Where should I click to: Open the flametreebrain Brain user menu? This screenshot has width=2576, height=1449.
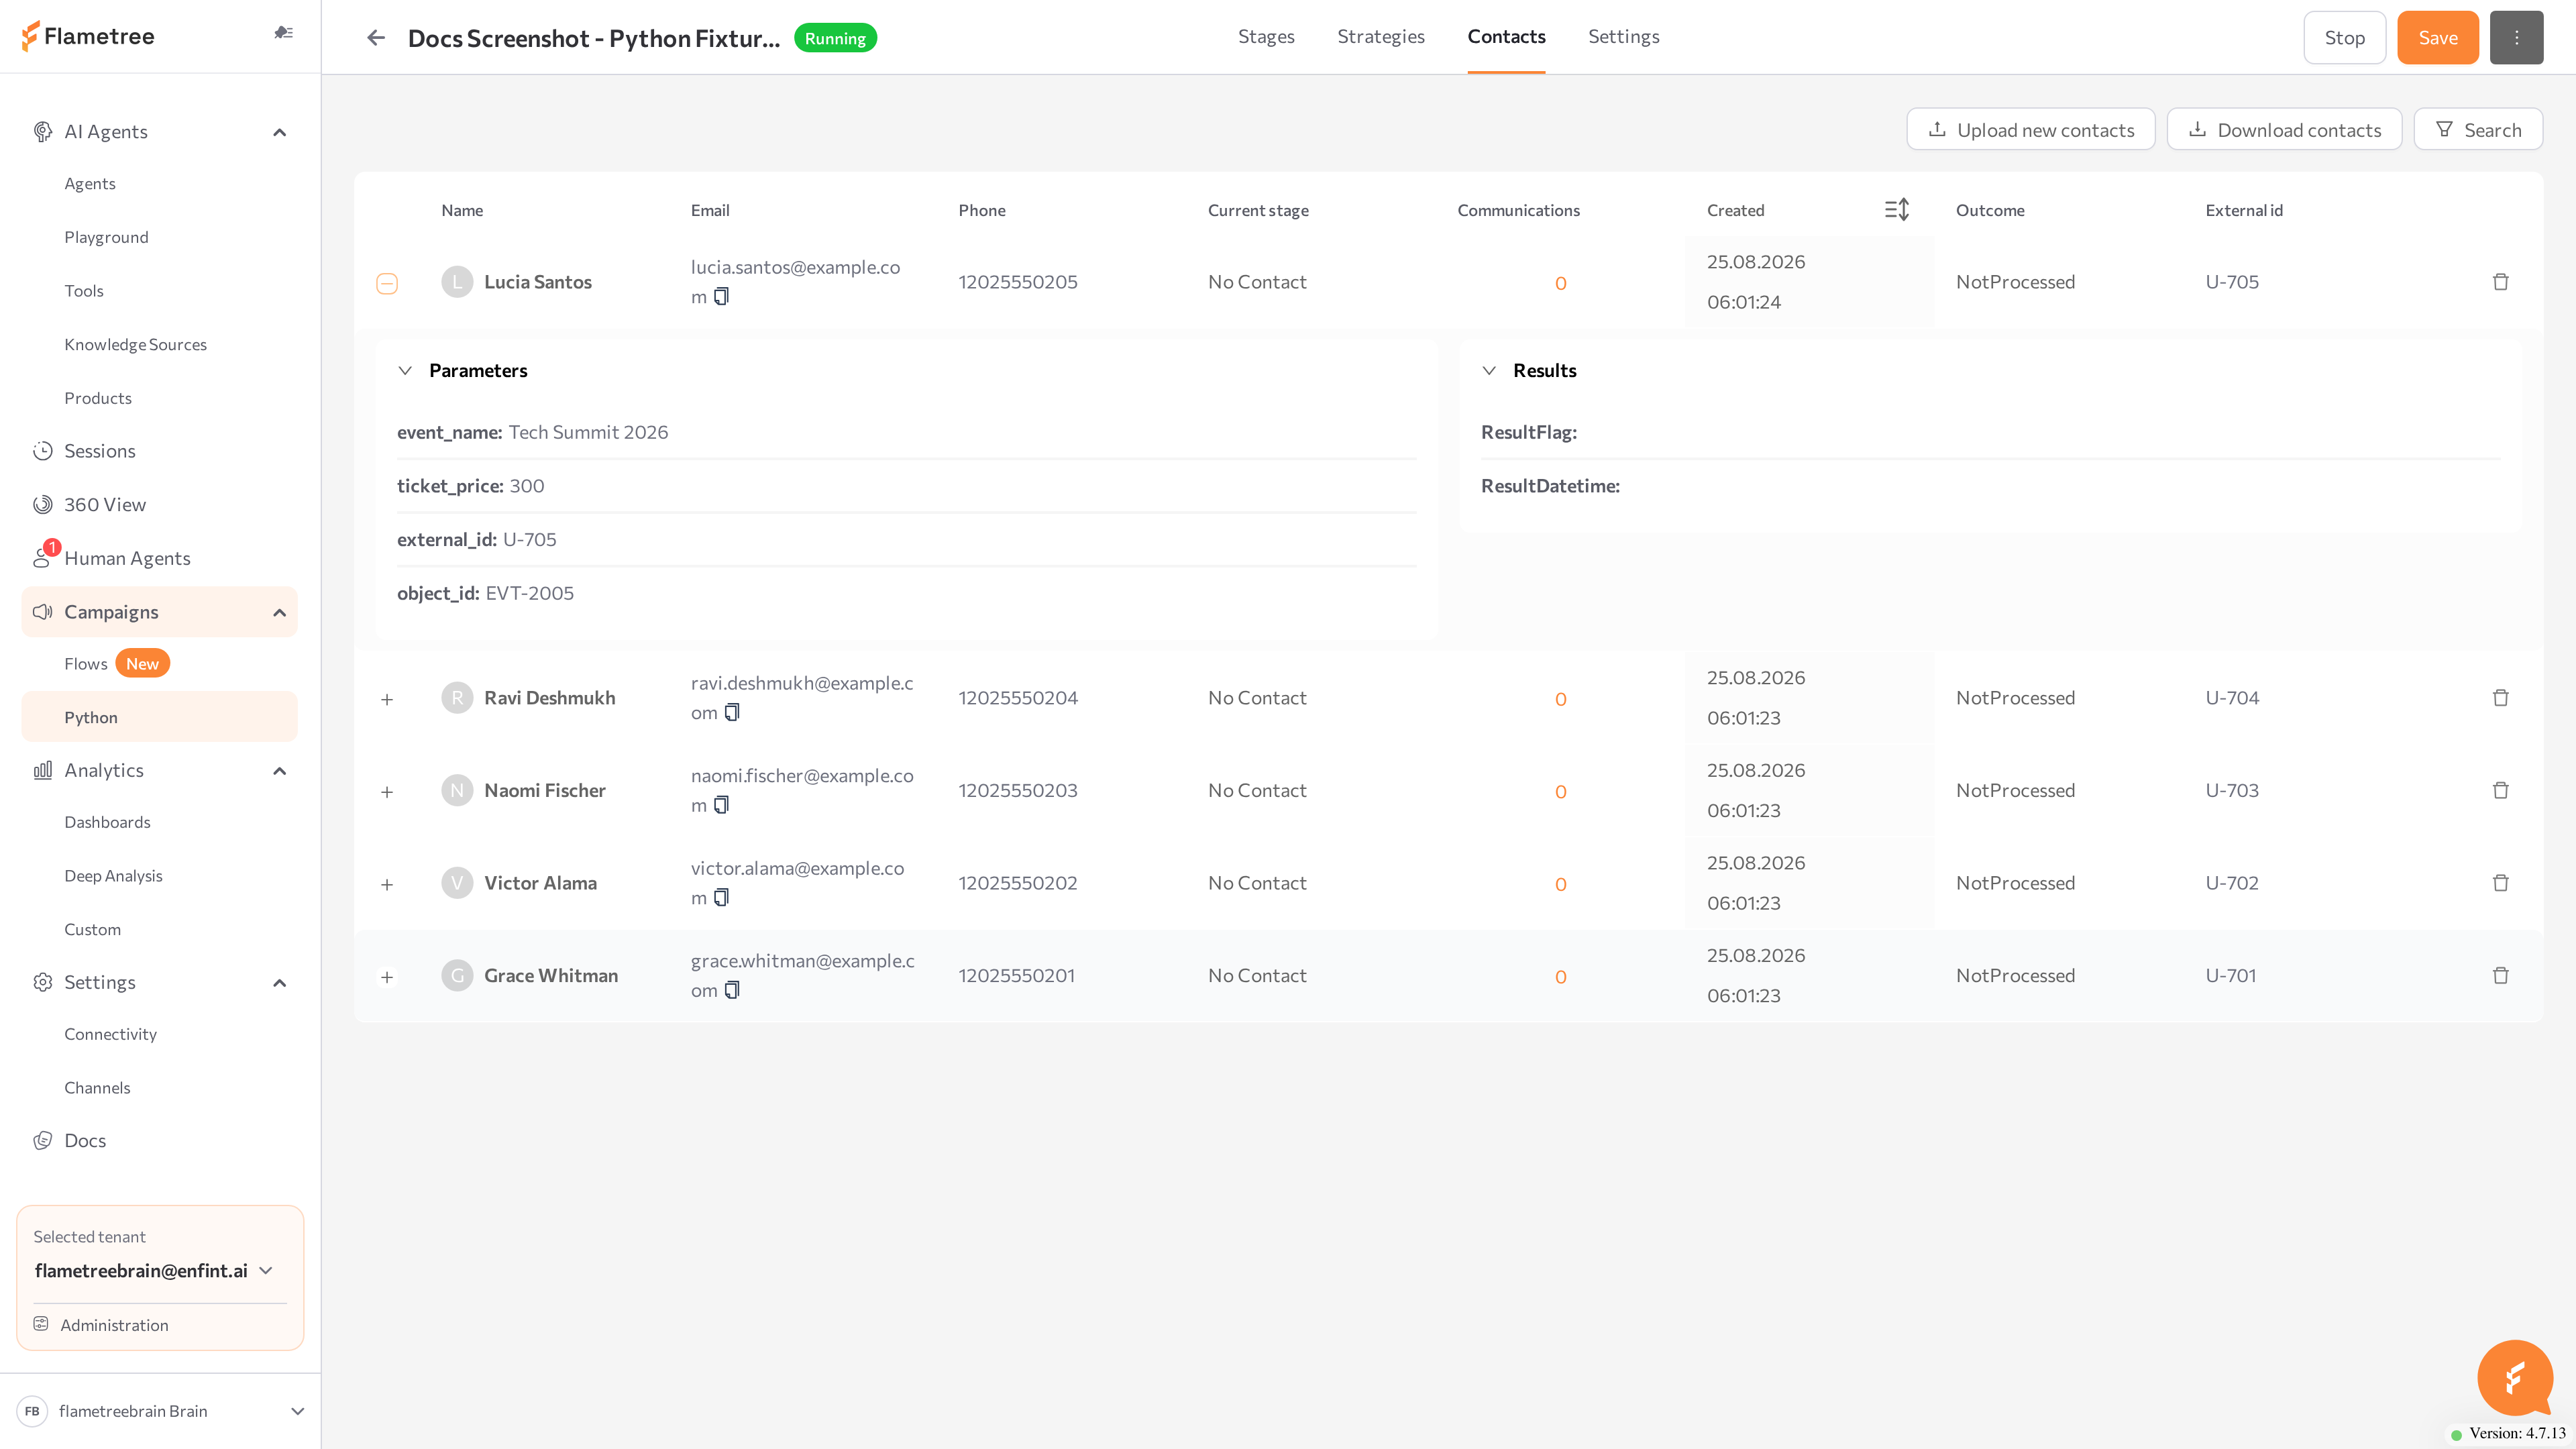click(160, 1411)
